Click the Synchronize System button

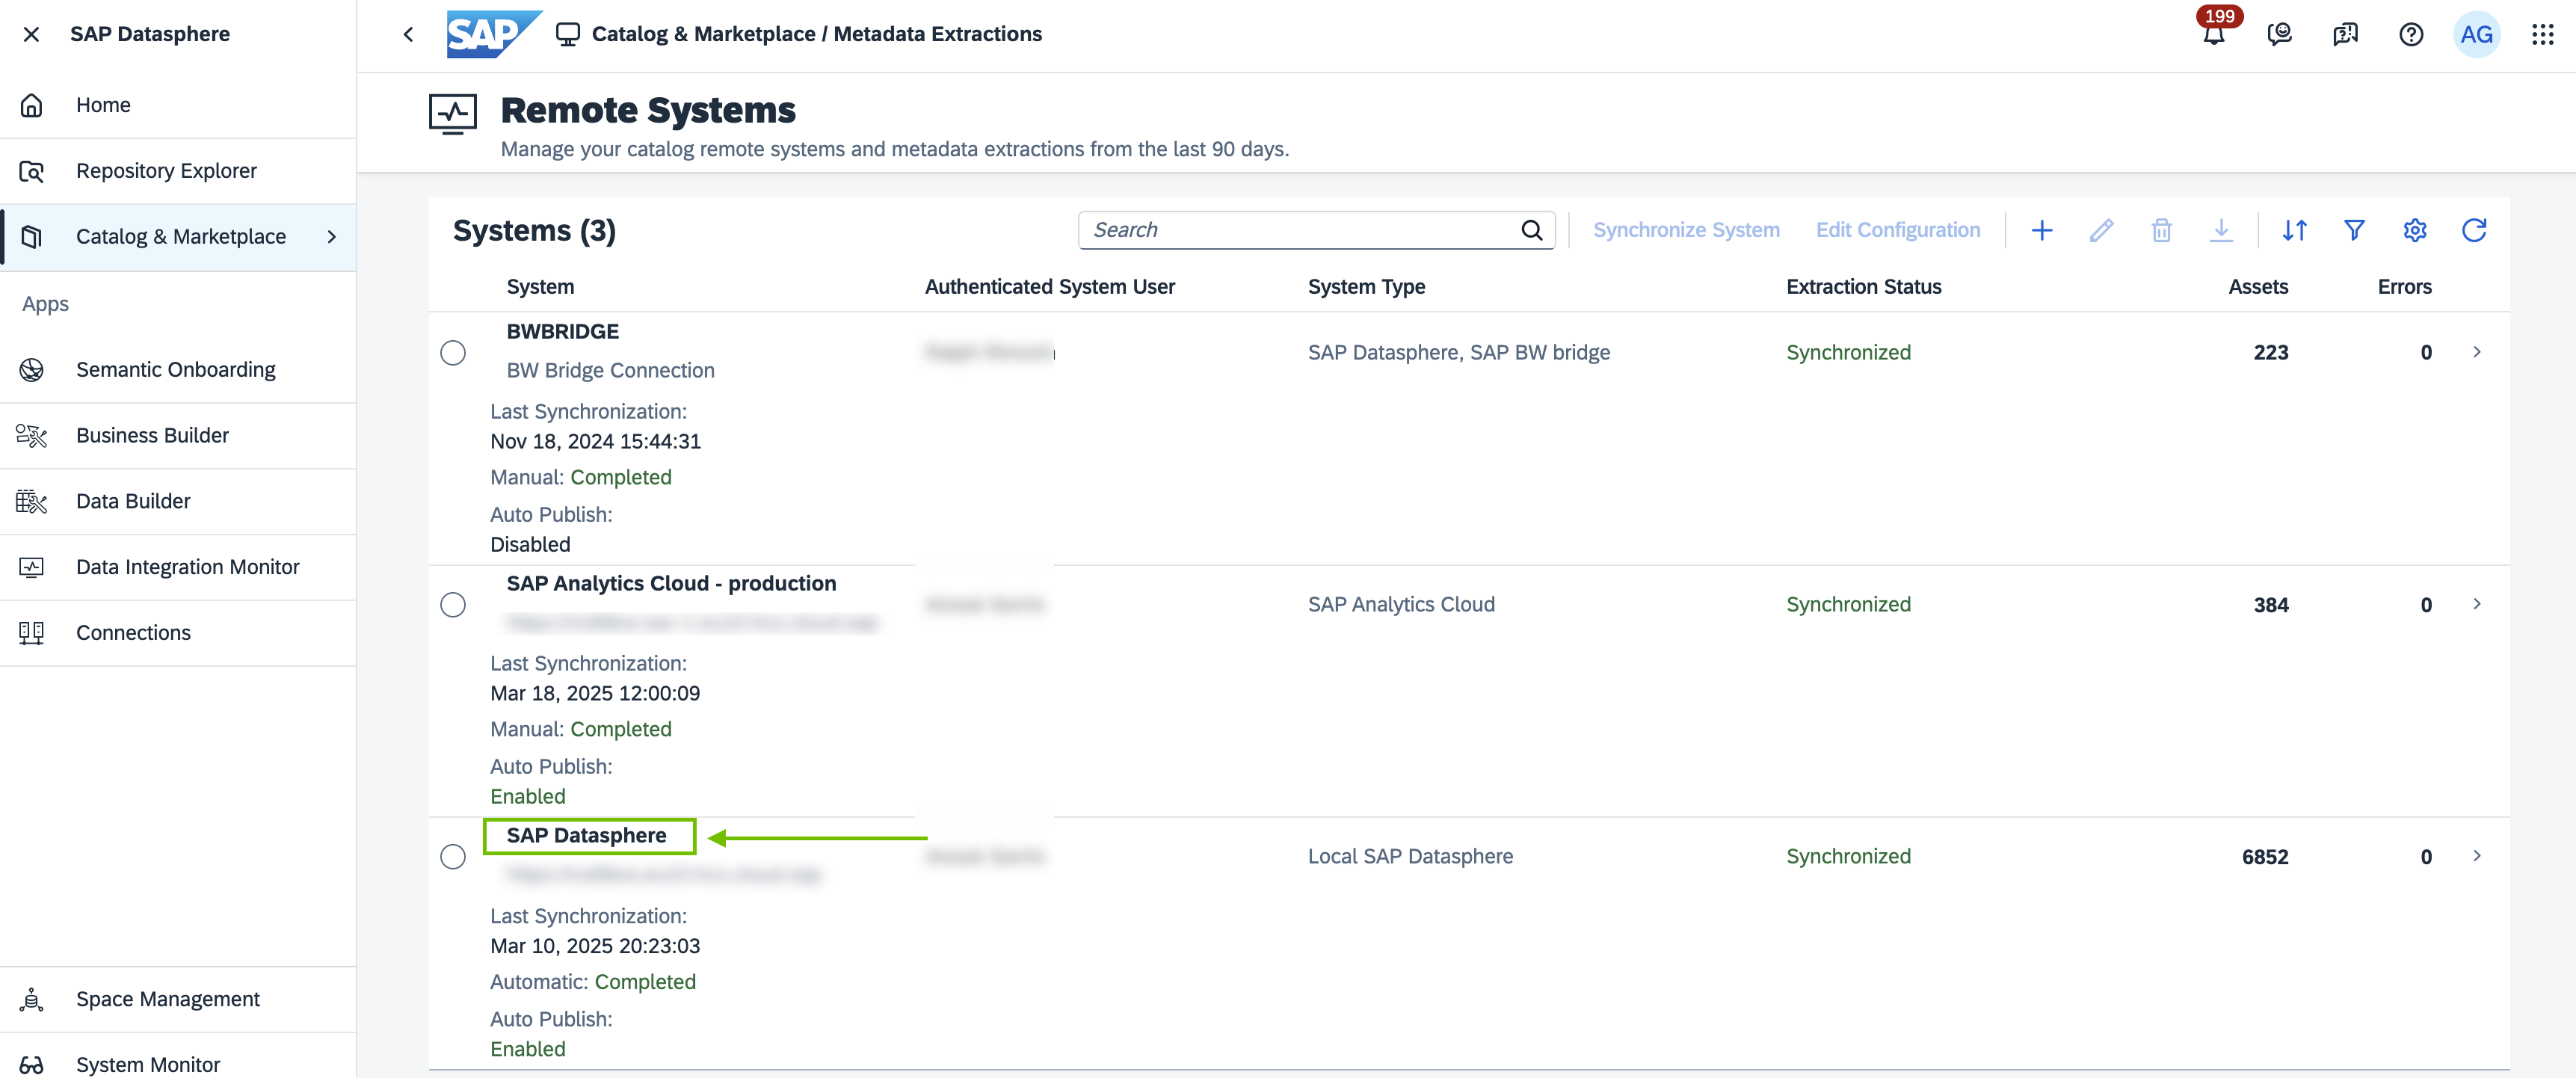(1685, 230)
